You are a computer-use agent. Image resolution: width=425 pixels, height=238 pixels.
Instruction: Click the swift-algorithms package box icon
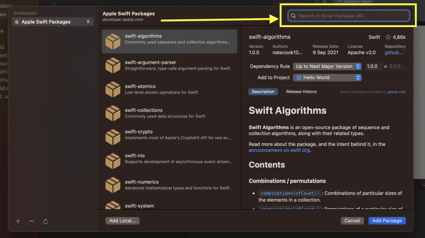click(113, 41)
